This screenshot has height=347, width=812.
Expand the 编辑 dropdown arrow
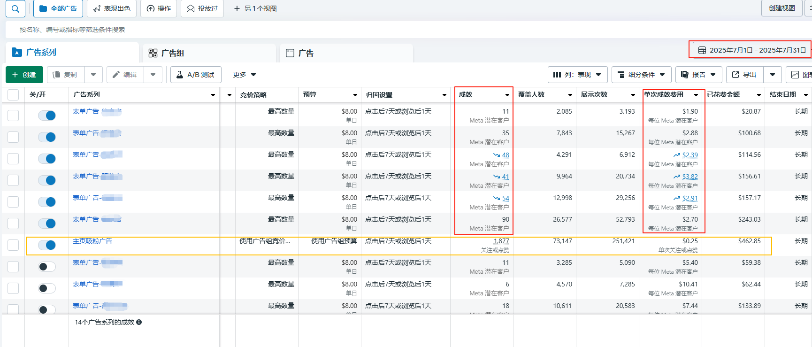point(153,75)
